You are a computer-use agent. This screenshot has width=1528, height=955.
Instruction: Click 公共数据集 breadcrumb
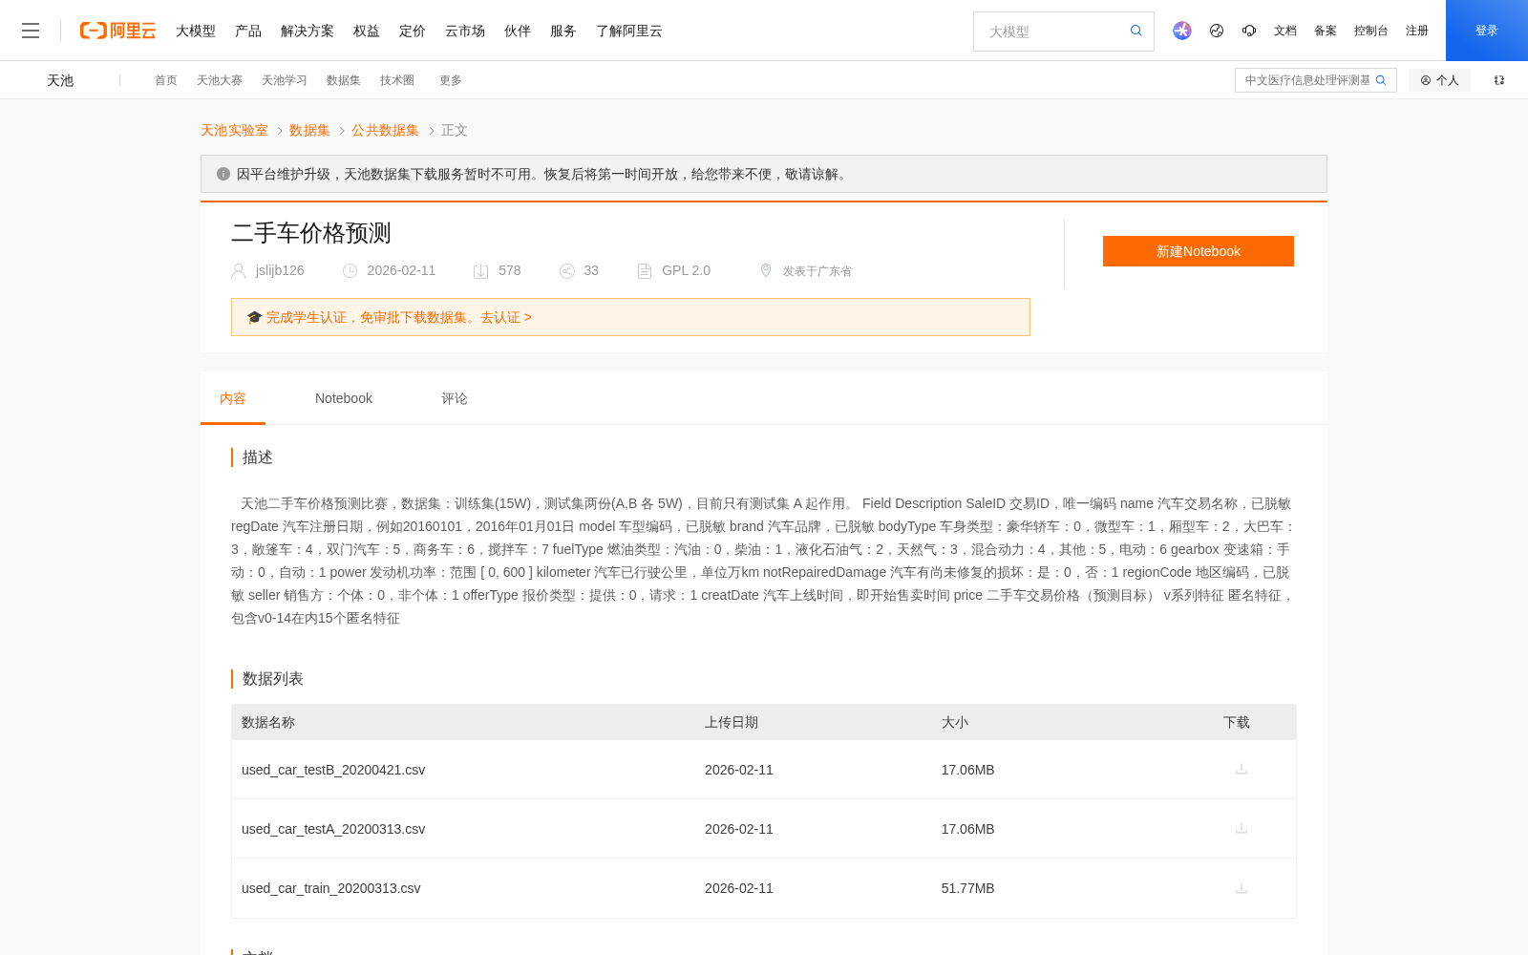pos(385,130)
